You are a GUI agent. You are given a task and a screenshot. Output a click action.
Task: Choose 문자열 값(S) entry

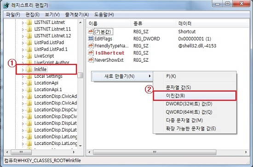pyautogui.click(x=195, y=87)
